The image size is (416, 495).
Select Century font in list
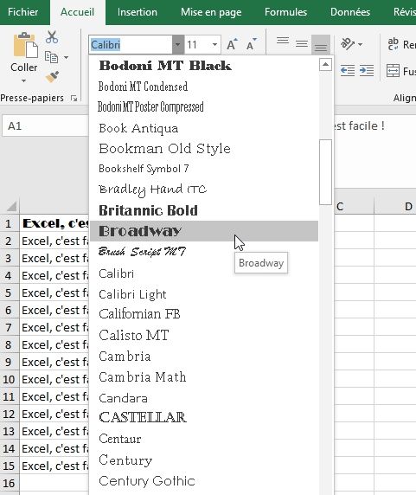(x=204, y=460)
